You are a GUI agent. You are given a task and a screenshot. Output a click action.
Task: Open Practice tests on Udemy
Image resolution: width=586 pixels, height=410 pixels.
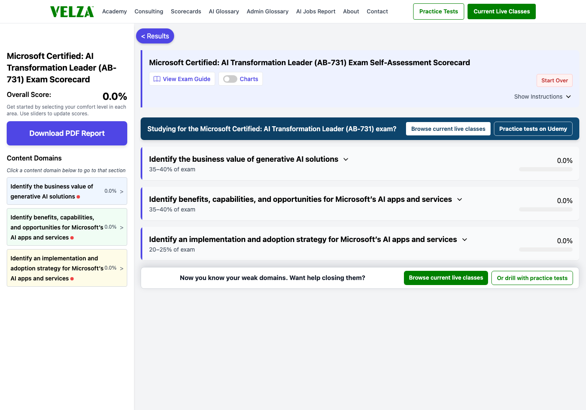point(533,129)
